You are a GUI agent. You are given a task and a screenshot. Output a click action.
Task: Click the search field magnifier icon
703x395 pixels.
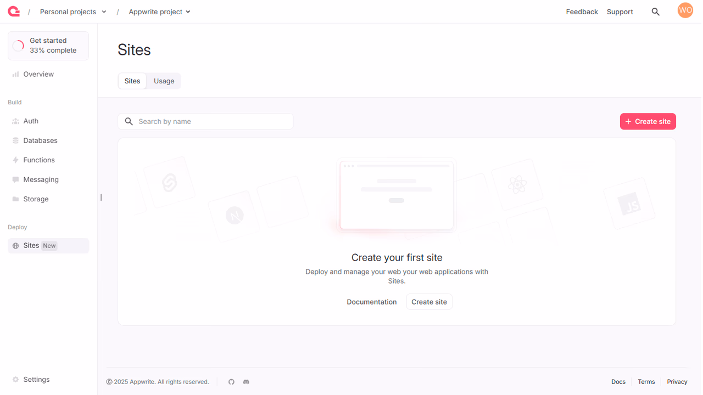pos(129,121)
